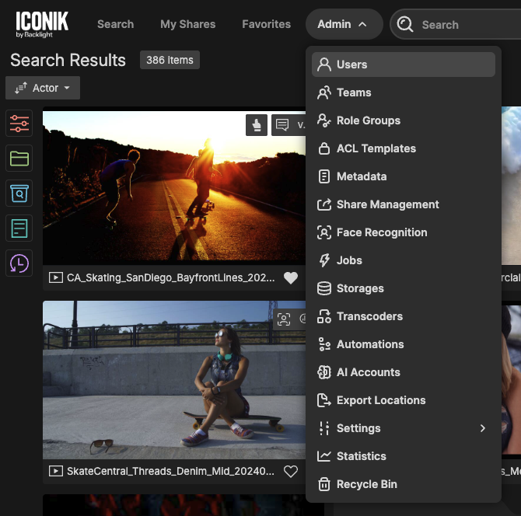
Task: Open the Favorites page link
Action: 266,24
